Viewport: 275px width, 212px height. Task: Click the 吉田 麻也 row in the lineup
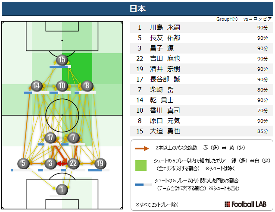[x=202, y=59]
